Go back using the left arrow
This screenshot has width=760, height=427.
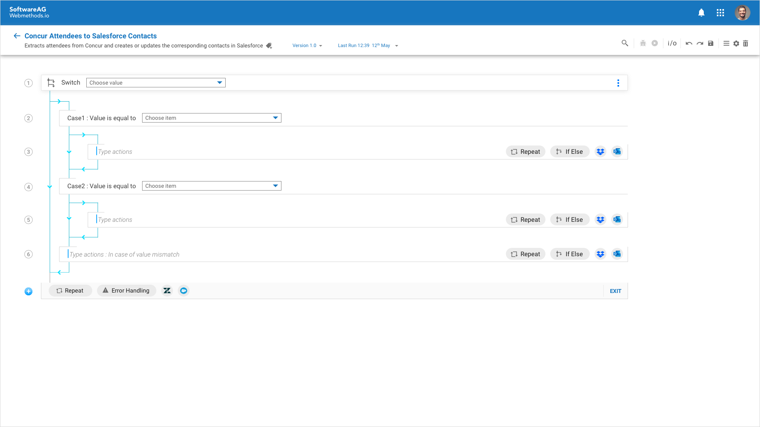(x=17, y=36)
